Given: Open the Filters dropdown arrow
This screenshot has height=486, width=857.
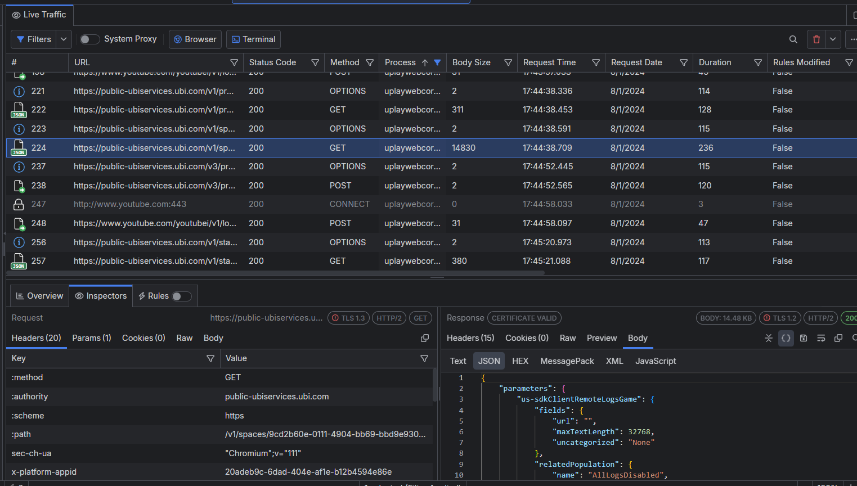Looking at the screenshot, I should click(x=64, y=39).
